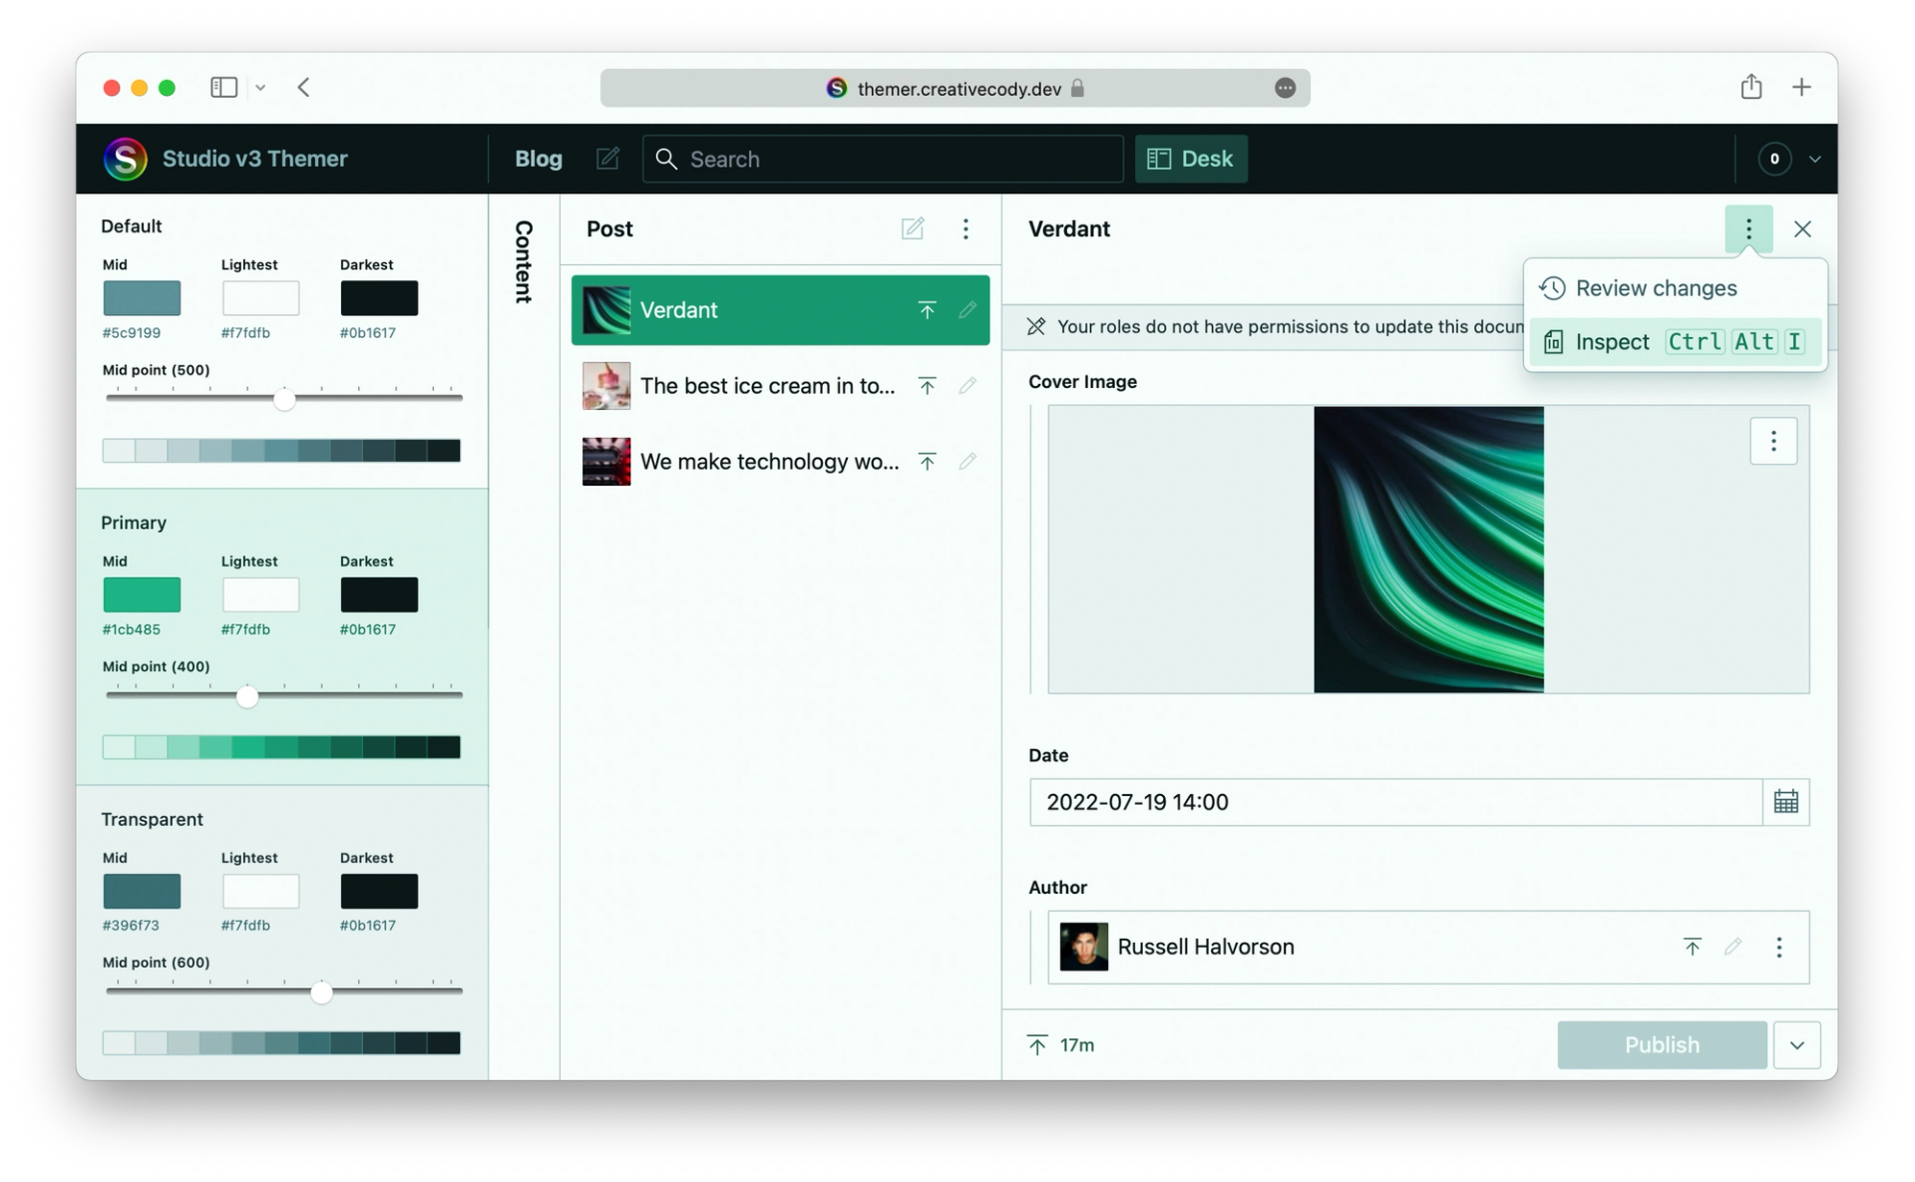The image size is (1915, 1182).
Task: Click the browser address bar
Action: tap(955, 88)
